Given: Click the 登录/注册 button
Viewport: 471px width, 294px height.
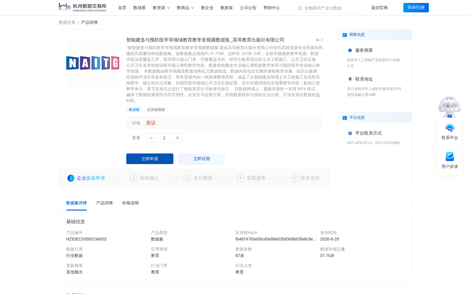Looking at the screenshot, I should click(x=416, y=8).
